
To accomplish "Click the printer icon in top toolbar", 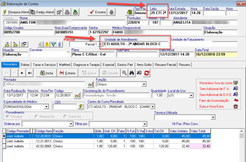I will coord(67,12).
